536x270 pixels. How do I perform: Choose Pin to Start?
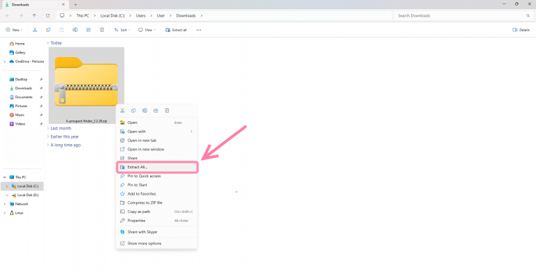pyautogui.click(x=156, y=185)
